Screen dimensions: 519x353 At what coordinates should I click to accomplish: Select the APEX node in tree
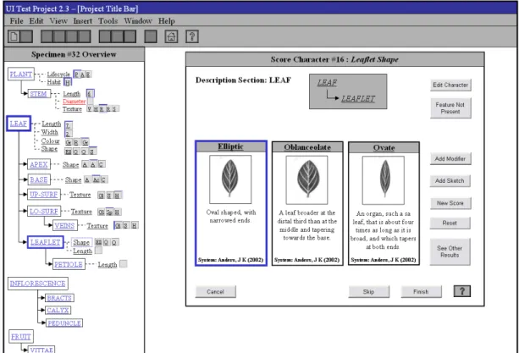click(39, 164)
